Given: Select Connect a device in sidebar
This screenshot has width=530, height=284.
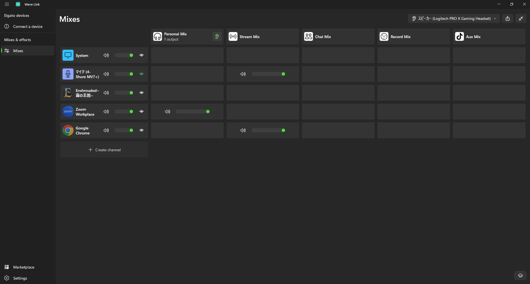Looking at the screenshot, I should pos(28,26).
